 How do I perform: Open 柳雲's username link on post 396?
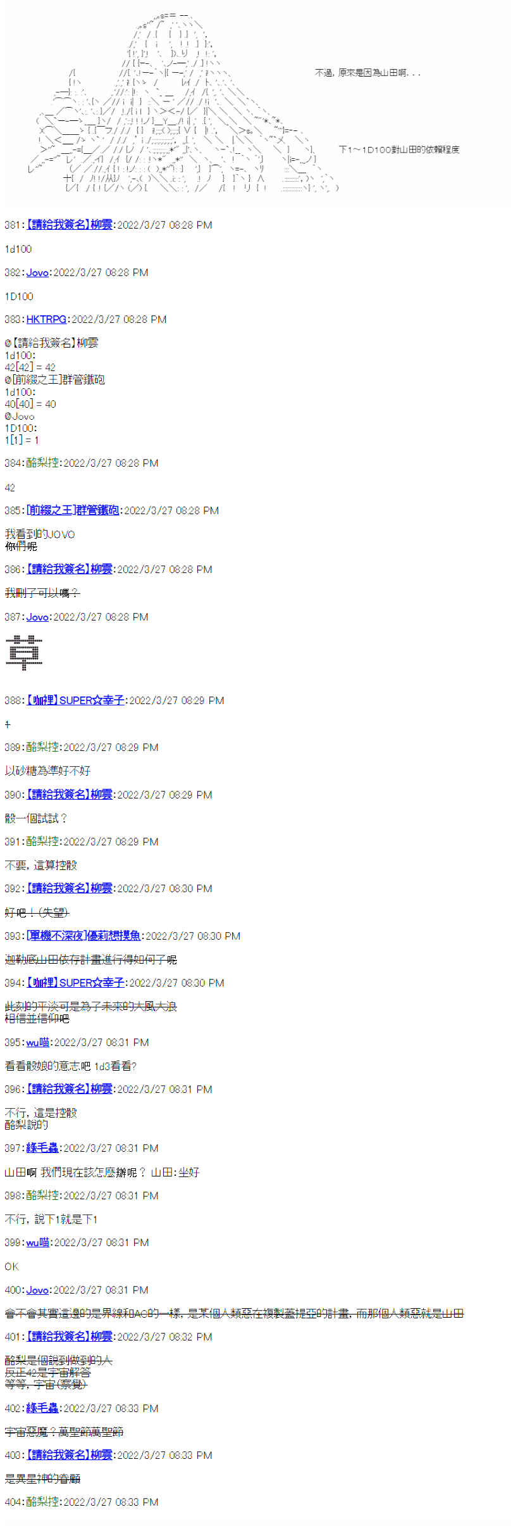click(70, 1089)
